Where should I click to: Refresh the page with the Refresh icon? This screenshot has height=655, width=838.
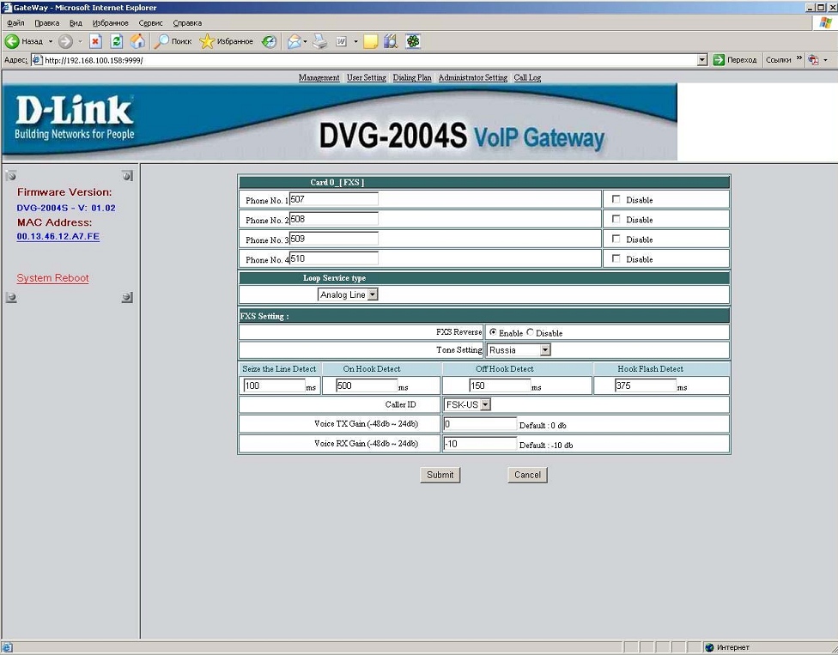(x=116, y=41)
